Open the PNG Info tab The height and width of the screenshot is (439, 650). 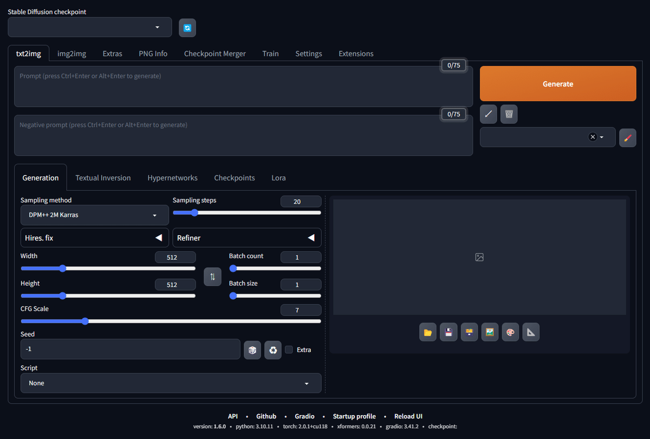click(x=153, y=54)
